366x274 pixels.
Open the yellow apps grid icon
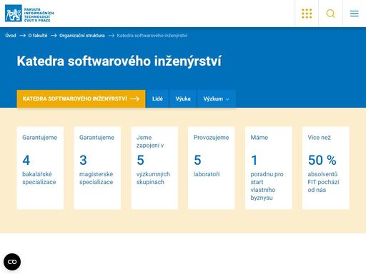pos(307,14)
